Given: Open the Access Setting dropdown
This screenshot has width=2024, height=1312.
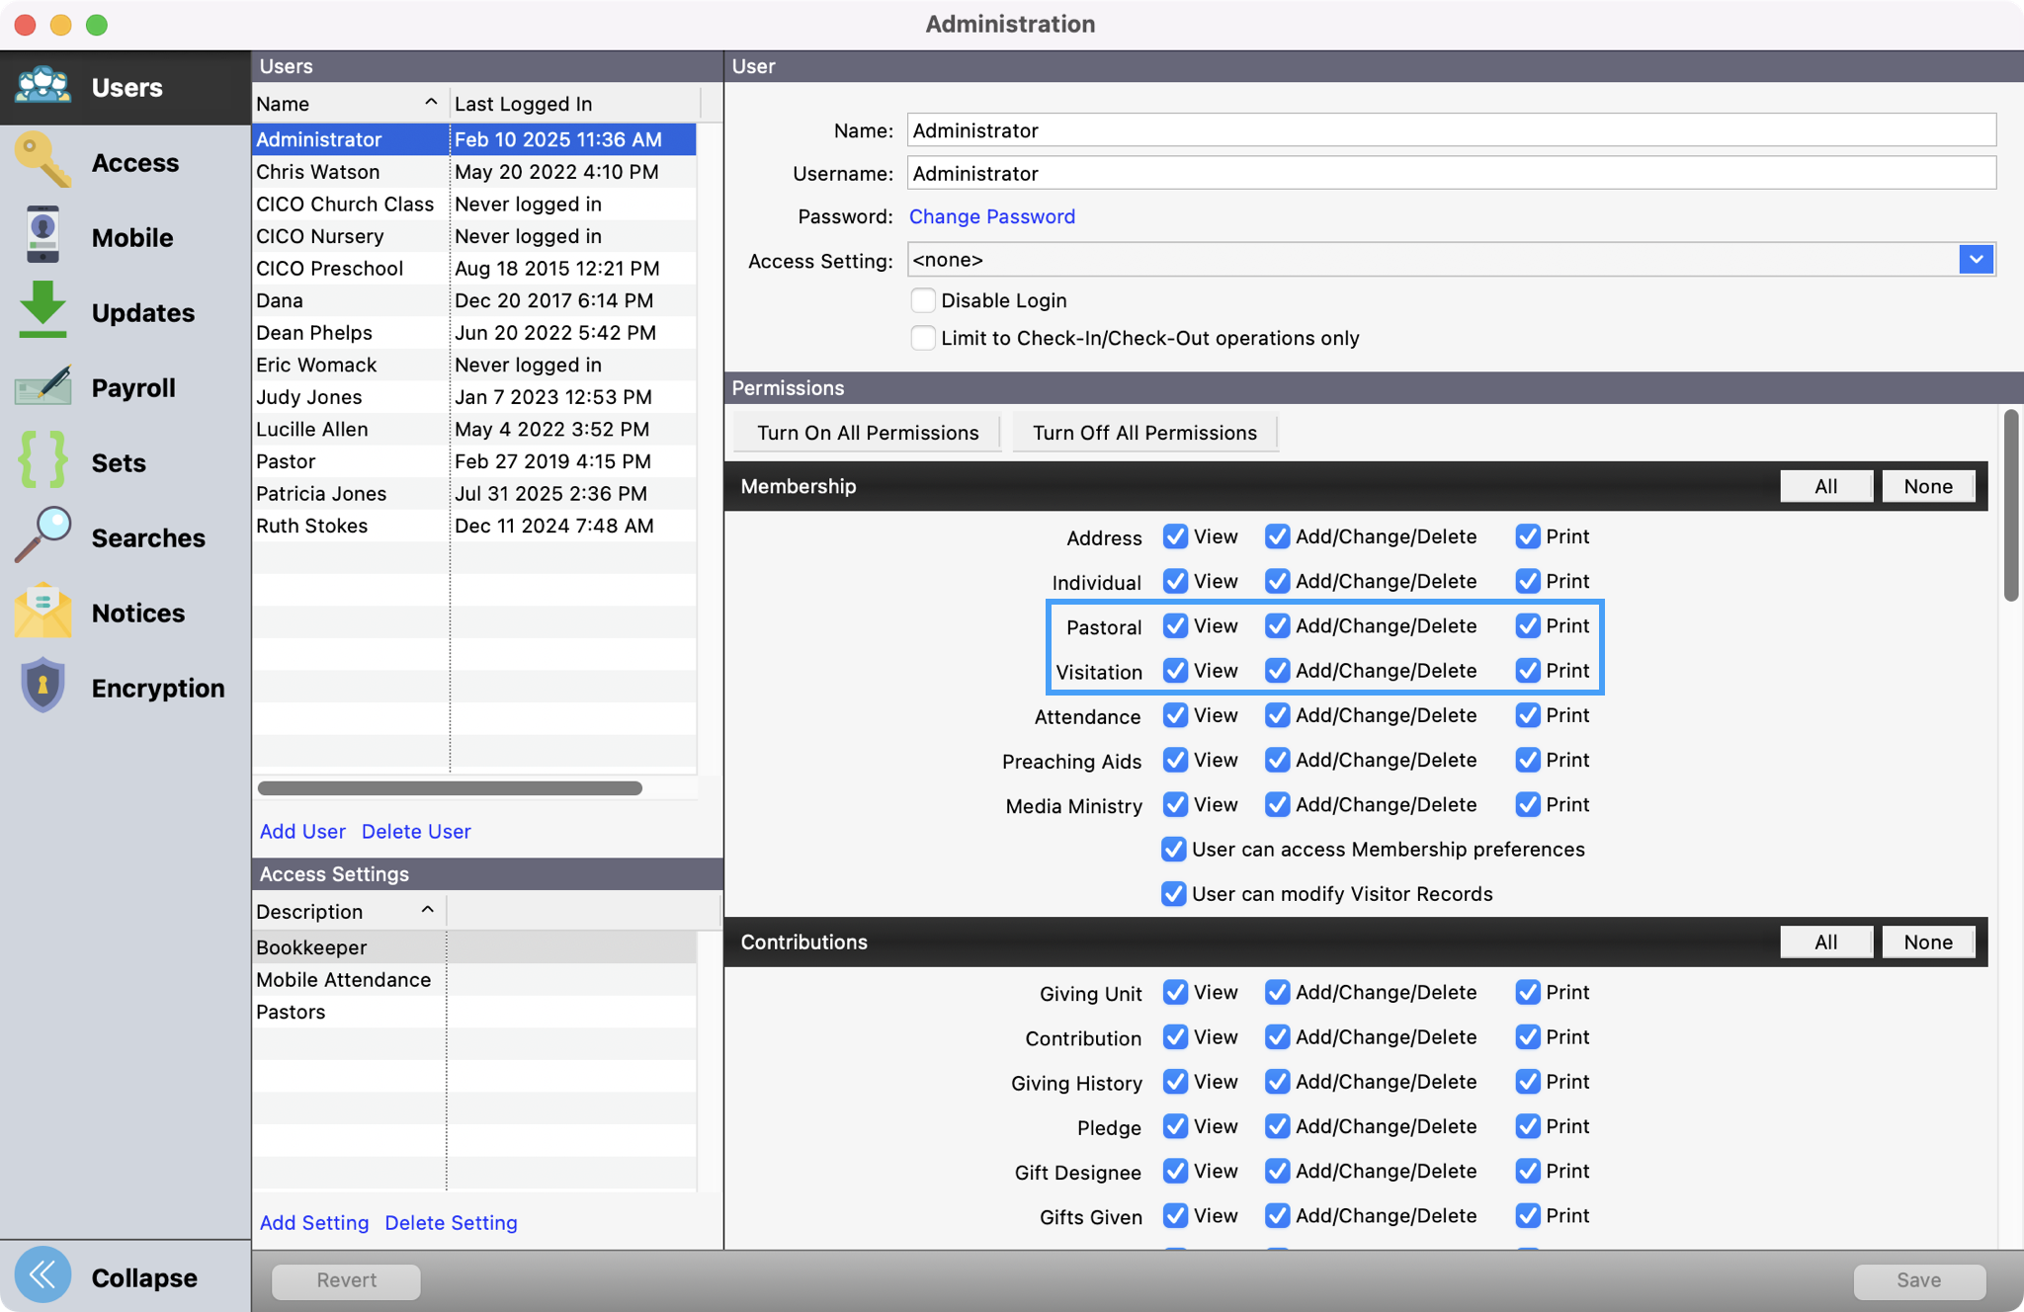Looking at the screenshot, I should point(1975,259).
